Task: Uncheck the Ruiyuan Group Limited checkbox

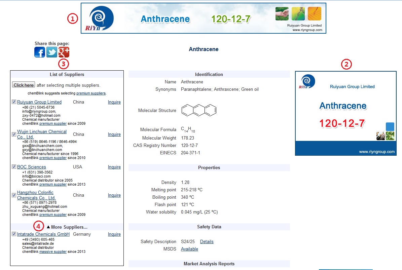Action: click(x=14, y=102)
